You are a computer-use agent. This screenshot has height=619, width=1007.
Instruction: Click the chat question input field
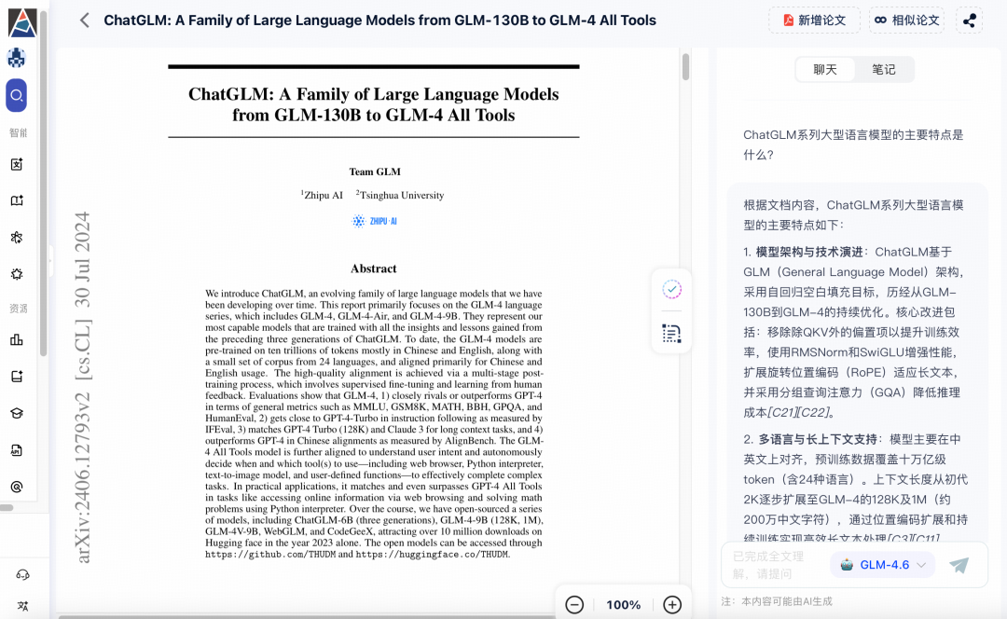click(776, 565)
